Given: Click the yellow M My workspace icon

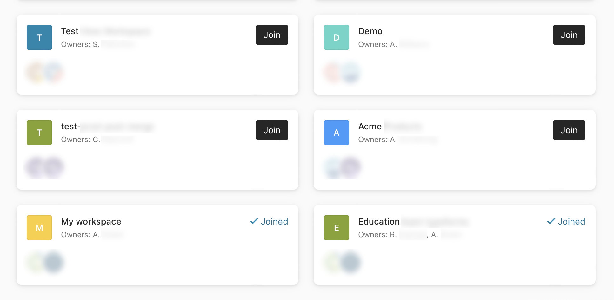Looking at the screenshot, I should point(39,228).
